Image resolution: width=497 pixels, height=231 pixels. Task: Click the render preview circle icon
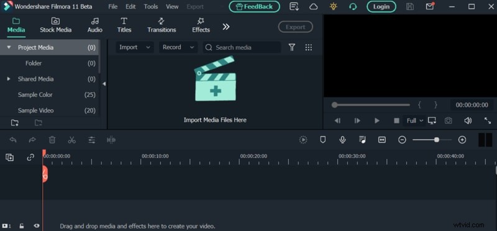(x=303, y=140)
